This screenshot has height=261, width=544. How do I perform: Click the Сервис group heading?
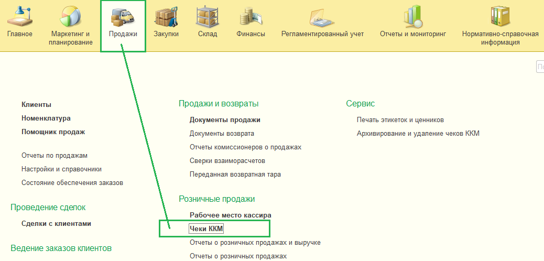click(x=361, y=104)
